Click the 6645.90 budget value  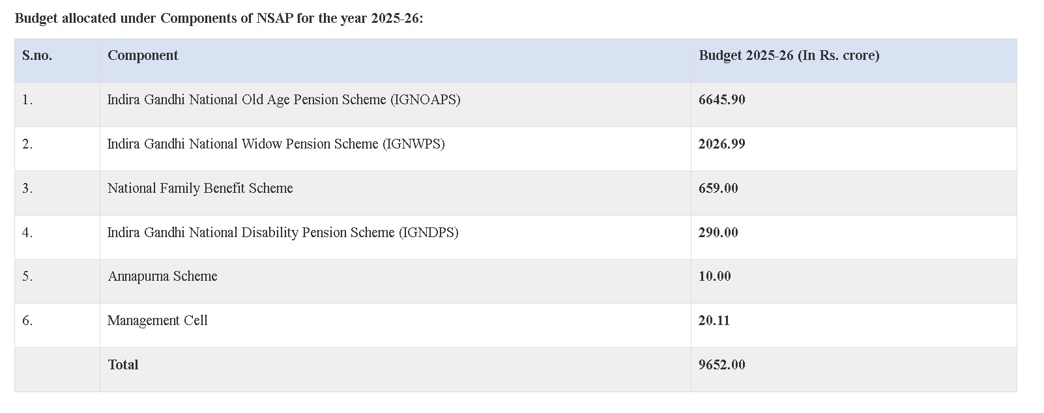[721, 100]
